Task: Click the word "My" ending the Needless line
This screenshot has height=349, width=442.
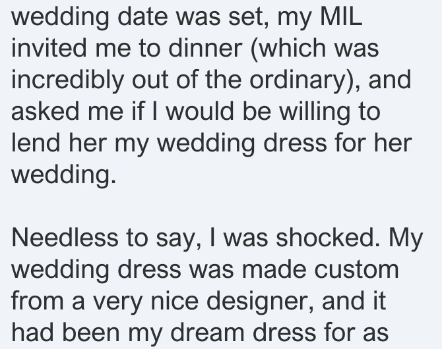Action: [406, 239]
